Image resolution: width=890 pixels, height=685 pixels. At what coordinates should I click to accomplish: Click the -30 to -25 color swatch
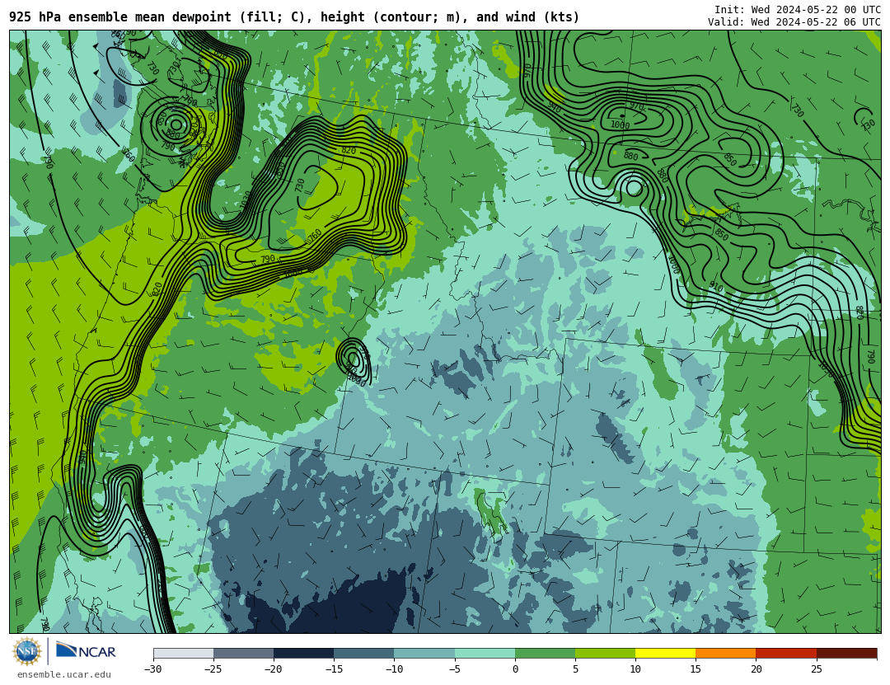[183, 653]
